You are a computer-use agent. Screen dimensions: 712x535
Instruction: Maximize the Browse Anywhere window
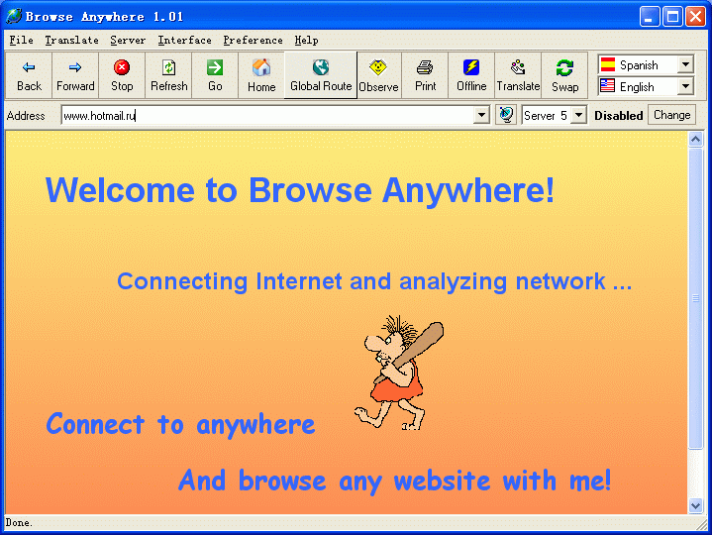click(x=672, y=17)
